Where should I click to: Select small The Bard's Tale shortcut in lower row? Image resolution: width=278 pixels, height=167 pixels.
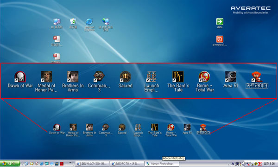pyautogui.click(x=155, y=130)
